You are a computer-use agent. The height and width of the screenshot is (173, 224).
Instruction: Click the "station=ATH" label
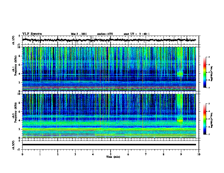click(x=105, y=34)
